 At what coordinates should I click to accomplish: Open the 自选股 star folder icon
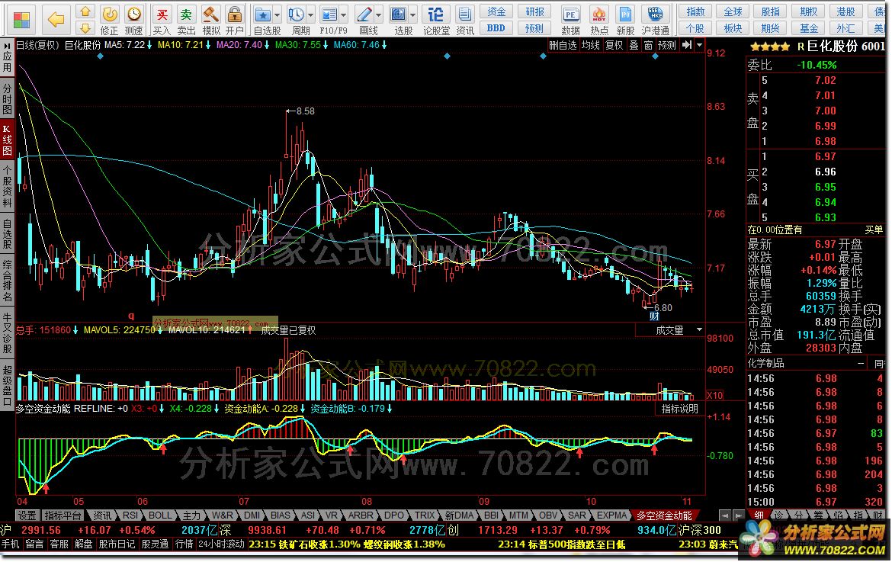coord(263,14)
